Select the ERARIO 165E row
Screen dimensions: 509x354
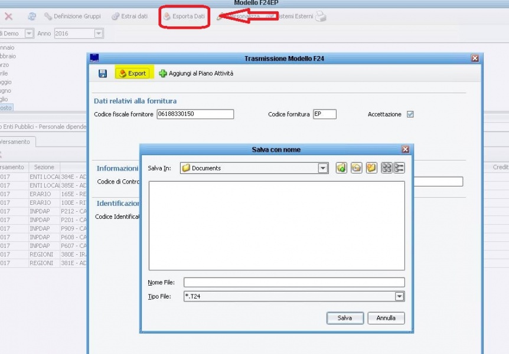point(44,194)
